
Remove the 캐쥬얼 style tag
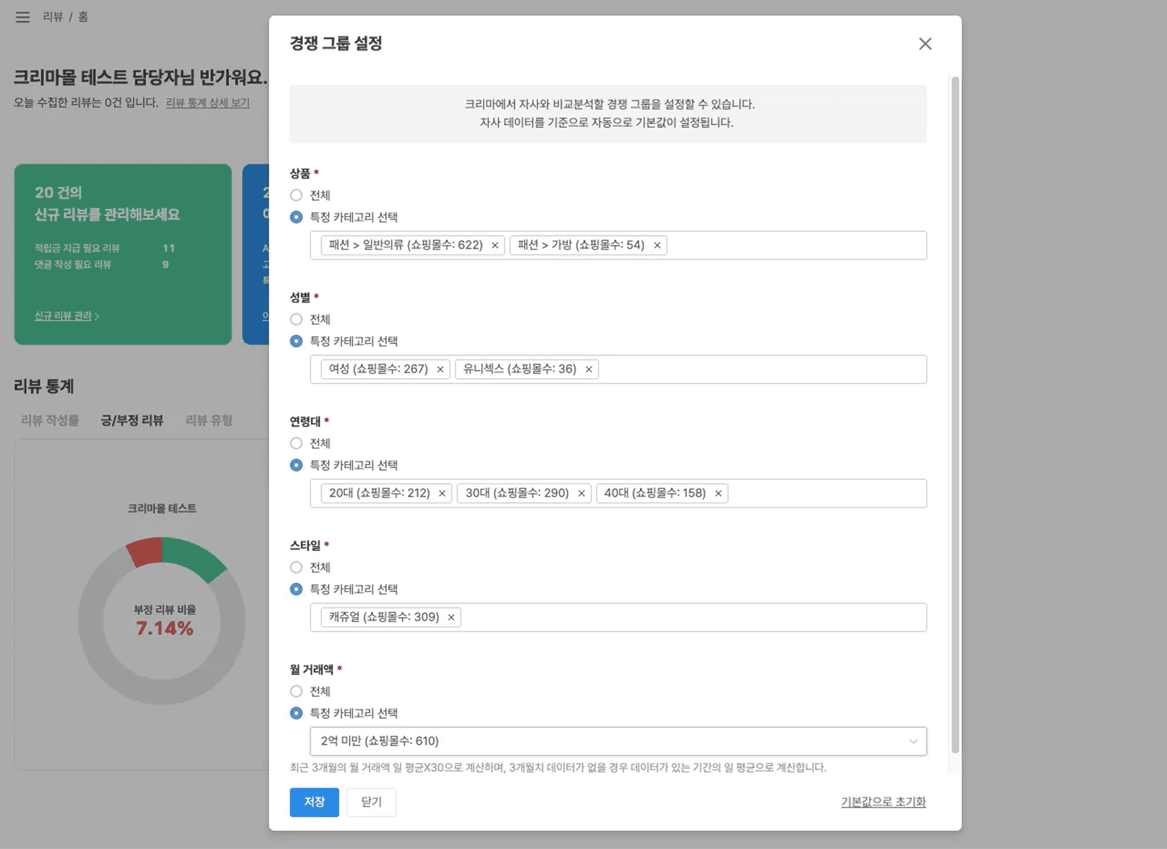click(x=450, y=617)
